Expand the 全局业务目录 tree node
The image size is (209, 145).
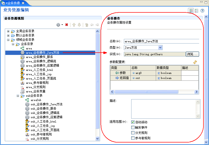[8, 31]
